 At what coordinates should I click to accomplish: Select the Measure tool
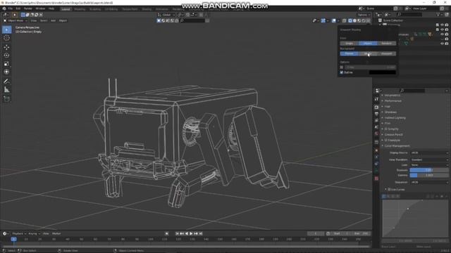(x=6, y=90)
